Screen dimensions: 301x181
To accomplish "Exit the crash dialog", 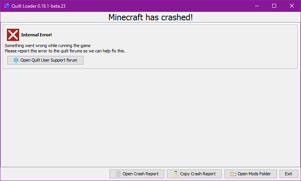I will pos(289,174).
